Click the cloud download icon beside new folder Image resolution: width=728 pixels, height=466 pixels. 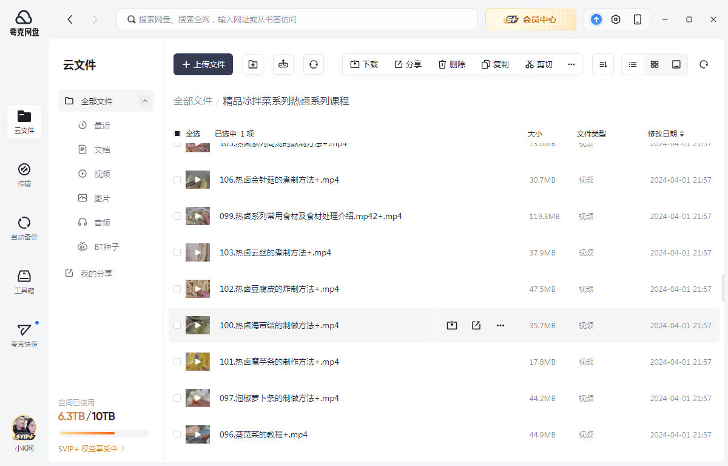[x=283, y=64]
